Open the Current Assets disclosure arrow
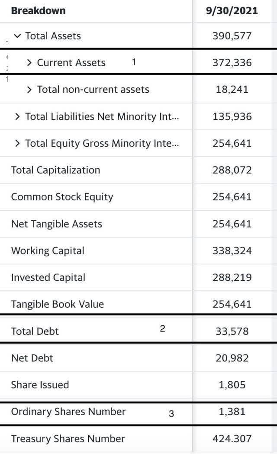The image size is (277, 454). coord(29,62)
